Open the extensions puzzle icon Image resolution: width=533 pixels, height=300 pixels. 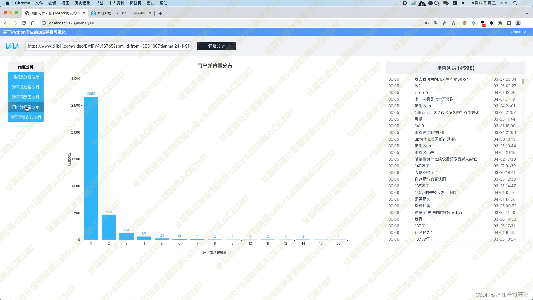click(x=500, y=23)
